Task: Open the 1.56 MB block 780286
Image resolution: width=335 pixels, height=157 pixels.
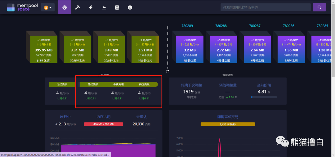Action: coord(291,49)
